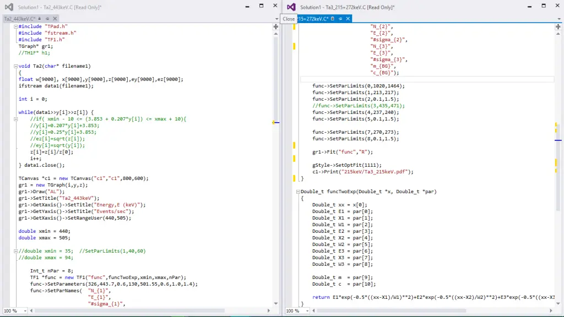Click the line '#include "fstream.h"'
This screenshot has height=317, width=564.
47,33
